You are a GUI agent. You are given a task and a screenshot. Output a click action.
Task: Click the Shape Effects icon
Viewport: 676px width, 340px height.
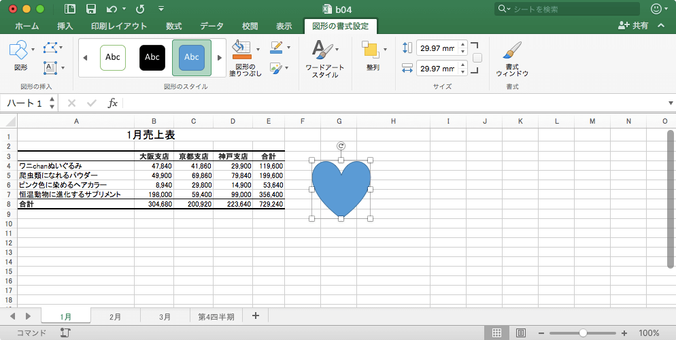click(276, 67)
